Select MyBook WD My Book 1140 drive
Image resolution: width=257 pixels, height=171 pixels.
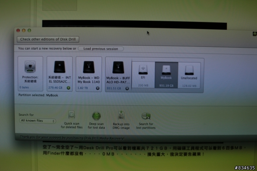click(89, 74)
